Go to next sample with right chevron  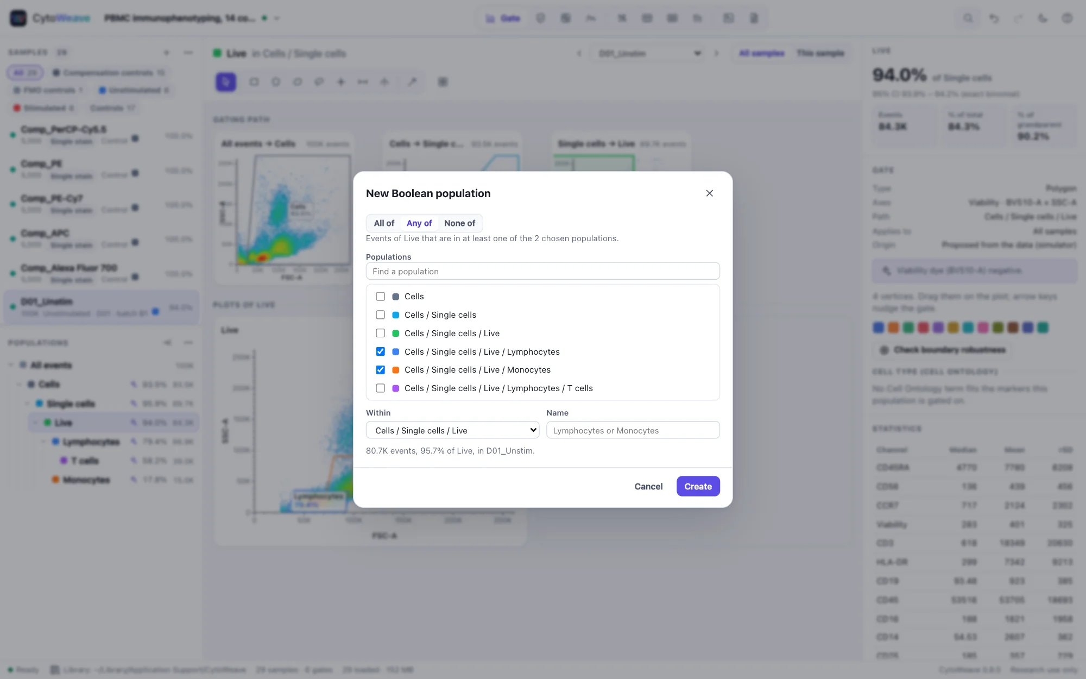coord(717,53)
